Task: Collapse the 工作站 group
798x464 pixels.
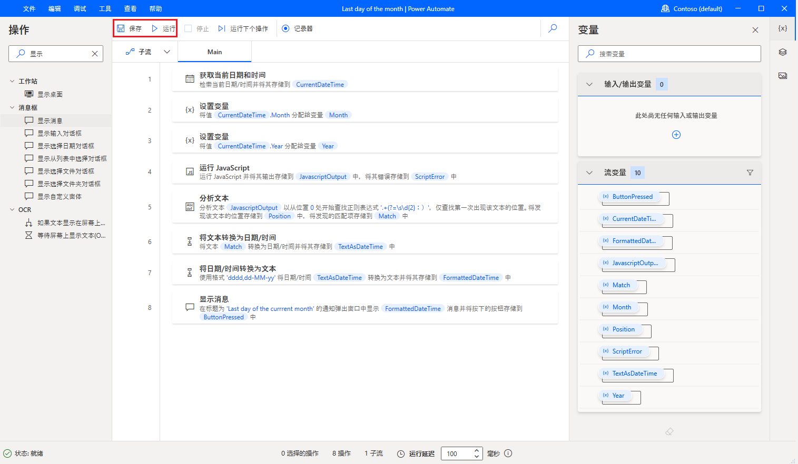Action: 12,81
